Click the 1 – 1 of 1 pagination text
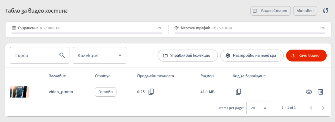This screenshot has width=335, height=122. tap(289, 108)
